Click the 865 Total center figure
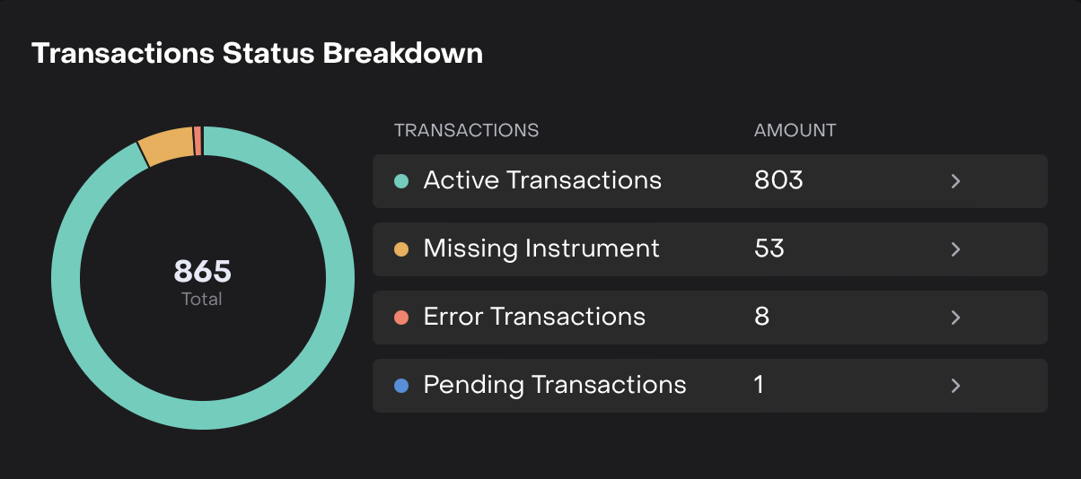Image resolution: width=1081 pixels, height=479 pixels. coord(202,271)
